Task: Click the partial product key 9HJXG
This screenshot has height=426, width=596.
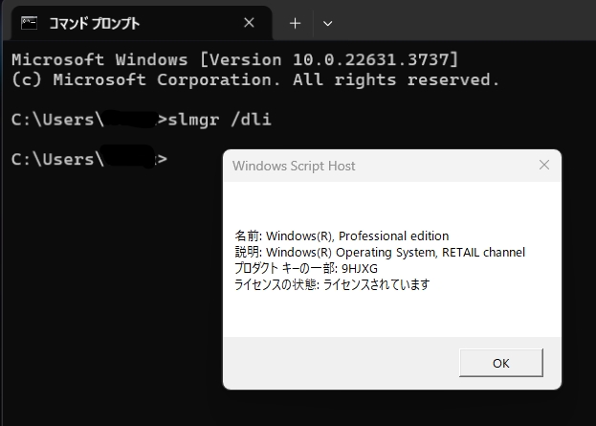Action: [x=360, y=269]
